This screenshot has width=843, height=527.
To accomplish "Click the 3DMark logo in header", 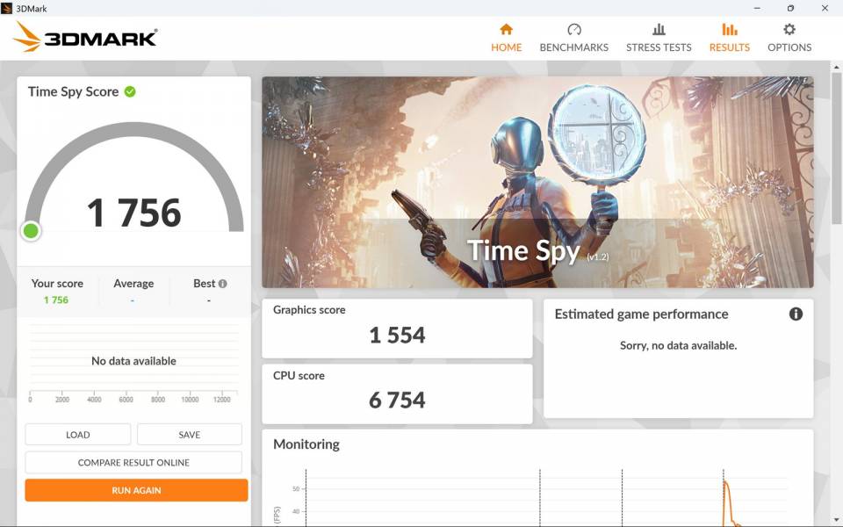I will tap(86, 37).
